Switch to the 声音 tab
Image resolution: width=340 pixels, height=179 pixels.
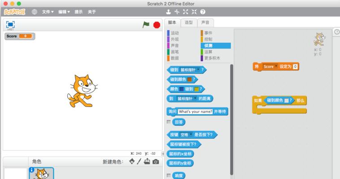tap(205, 22)
